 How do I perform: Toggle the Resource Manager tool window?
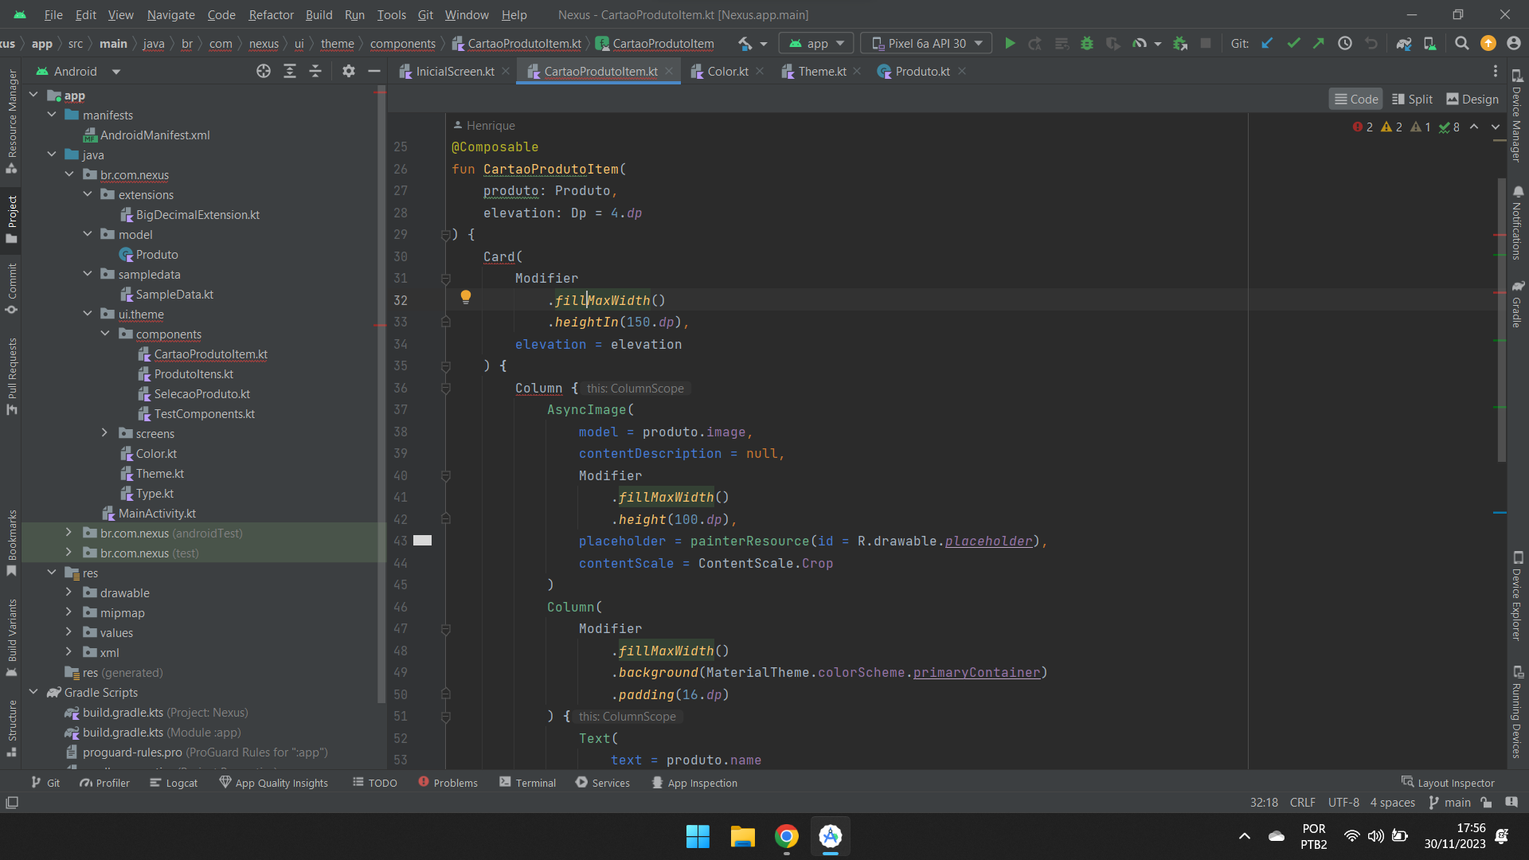point(12,122)
